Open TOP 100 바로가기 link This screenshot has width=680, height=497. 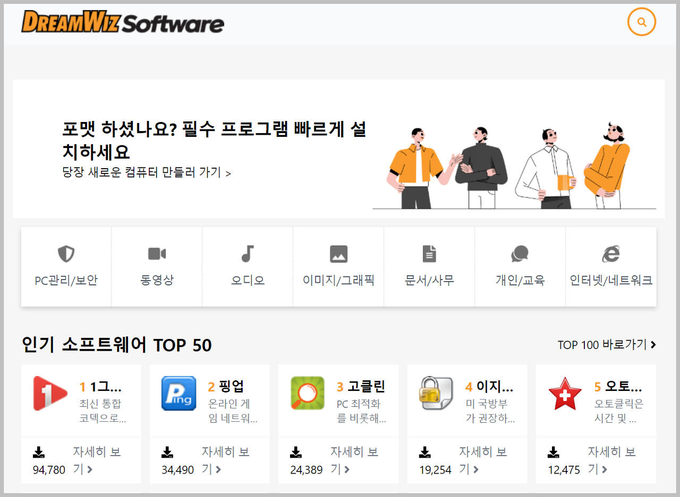(x=607, y=345)
